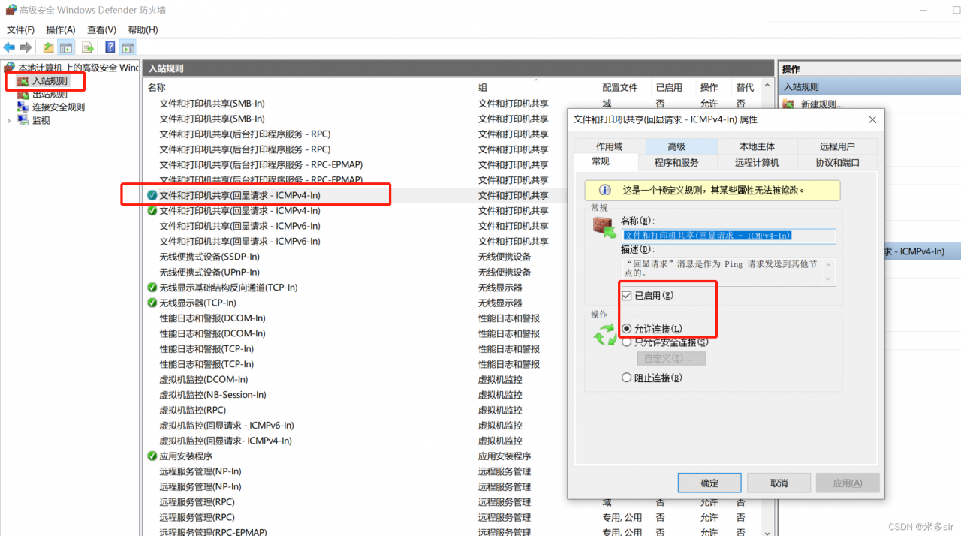This screenshot has height=536, width=961.
Task: Select the 阻止连接 radio button
Action: click(x=627, y=378)
